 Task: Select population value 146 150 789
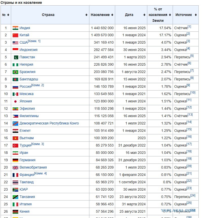pos(104,87)
